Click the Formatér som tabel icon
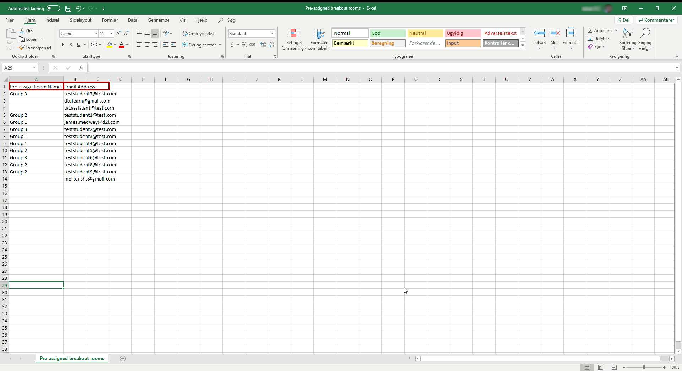The width and height of the screenshot is (682, 371). click(x=319, y=34)
